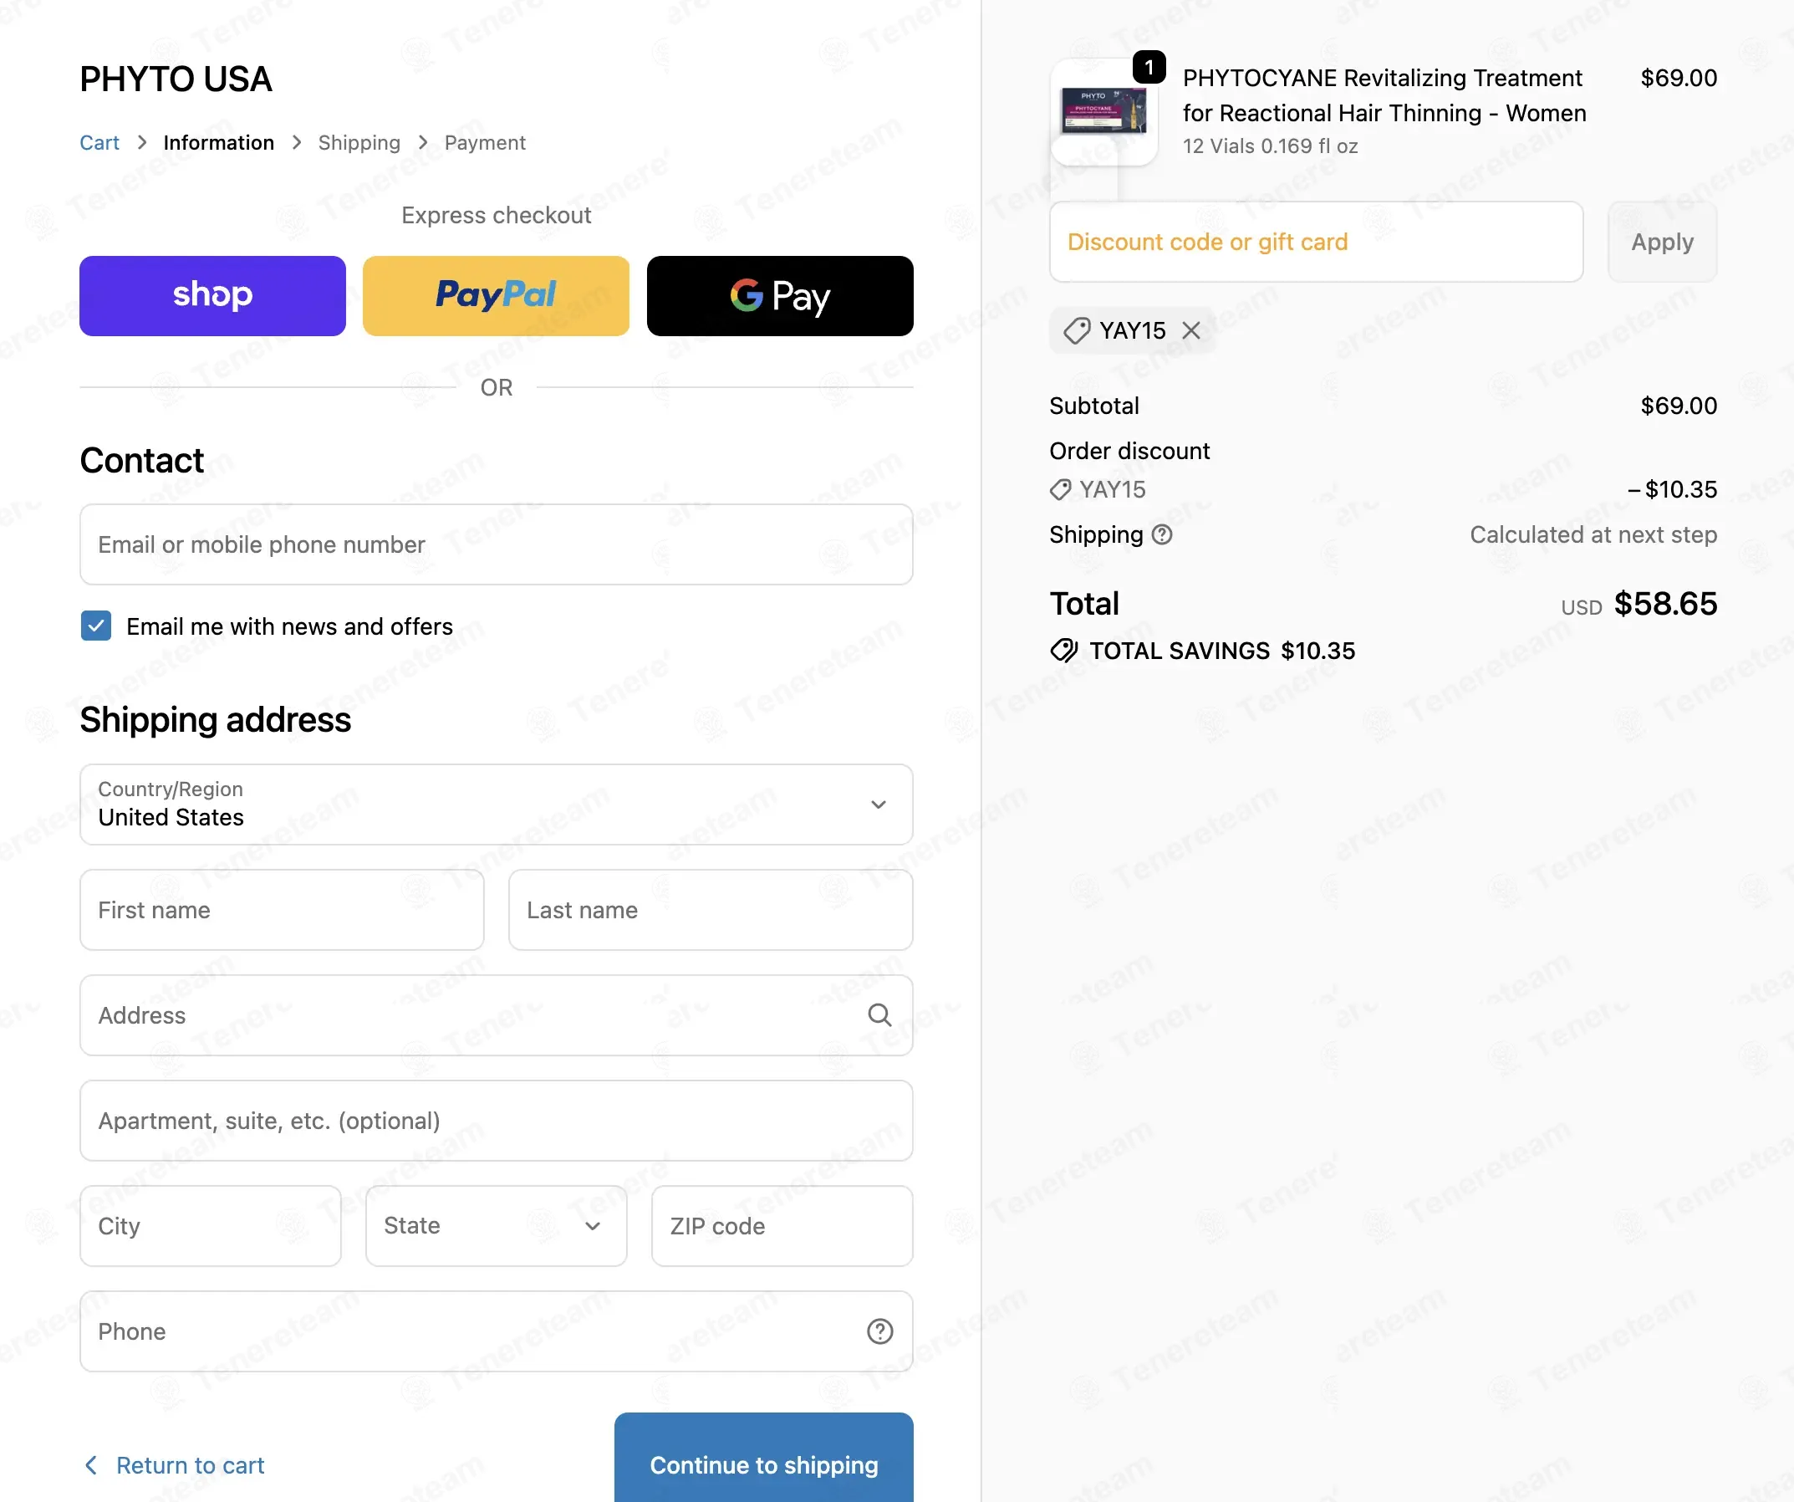Apply the discount code
Viewport: 1794px width, 1502px height.
(x=1662, y=242)
